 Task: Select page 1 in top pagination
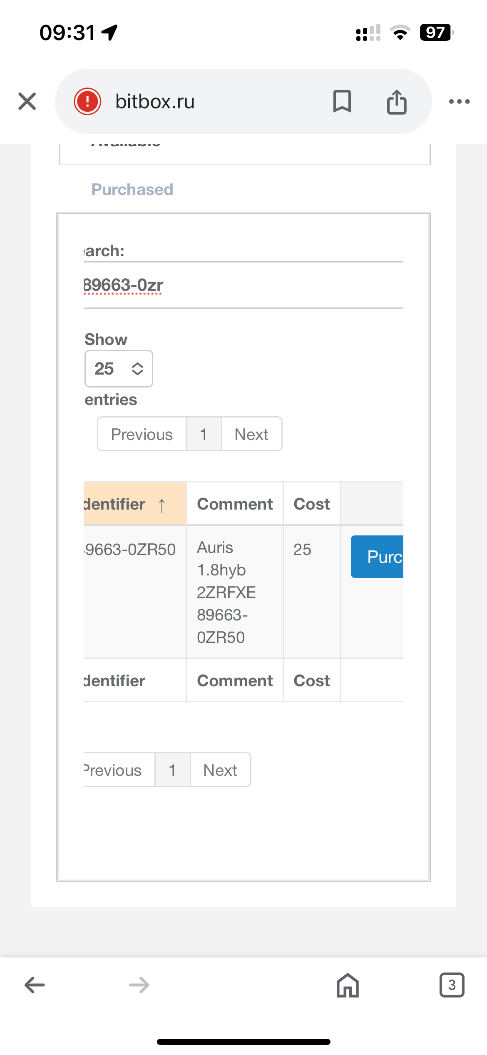point(204,434)
